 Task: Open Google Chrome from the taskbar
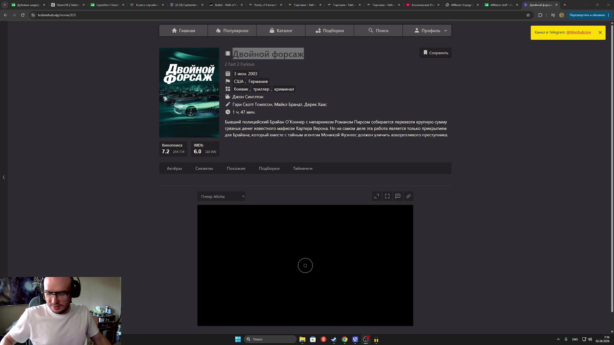click(344, 339)
